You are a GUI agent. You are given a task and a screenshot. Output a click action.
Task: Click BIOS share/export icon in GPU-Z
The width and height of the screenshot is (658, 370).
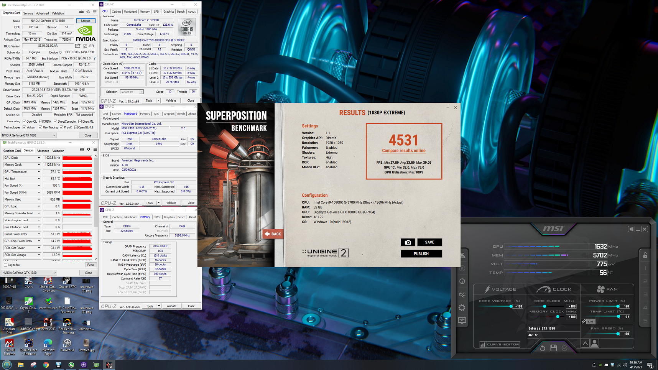[78, 46]
